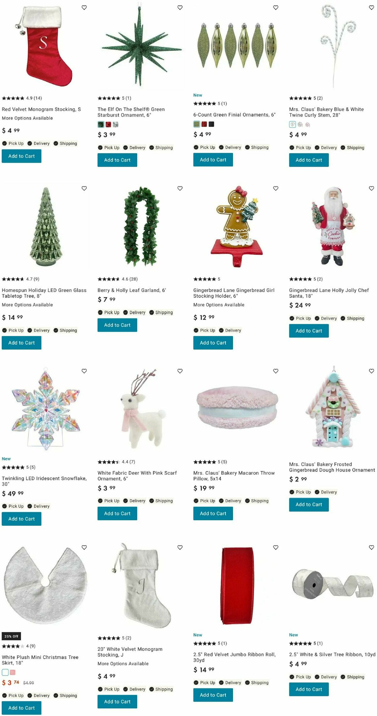Heart the White & Silver Tree Ribbon

click(x=372, y=547)
